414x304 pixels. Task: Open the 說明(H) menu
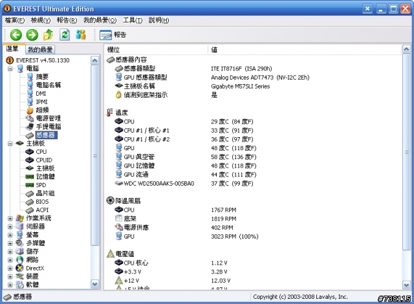tap(158, 20)
